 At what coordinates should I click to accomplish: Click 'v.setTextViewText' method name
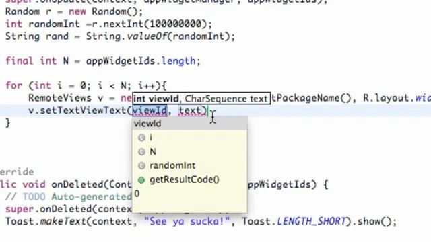(x=77, y=110)
